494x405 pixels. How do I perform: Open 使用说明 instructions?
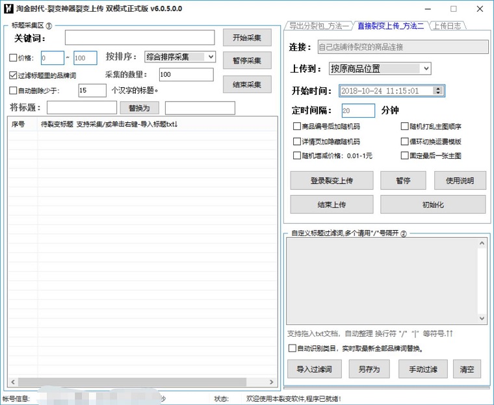(x=460, y=180)
